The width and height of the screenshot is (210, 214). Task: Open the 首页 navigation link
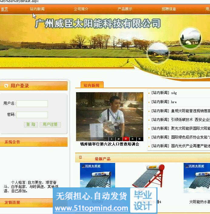click(4, 9)
